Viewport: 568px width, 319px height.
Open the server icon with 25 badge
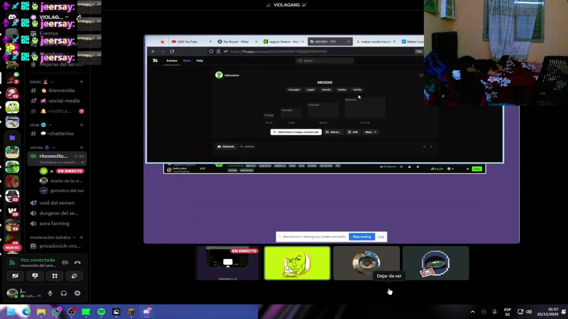coord(12,93)
